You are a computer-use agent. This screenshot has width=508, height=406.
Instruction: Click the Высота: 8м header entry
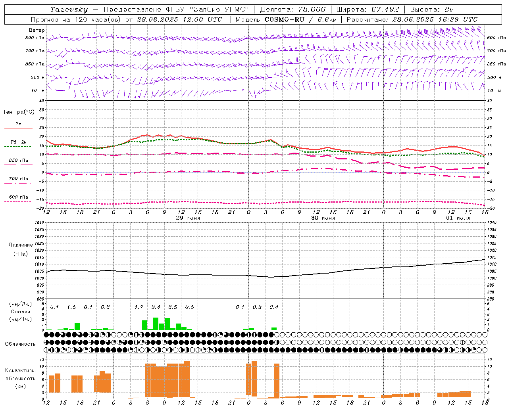point(432,10)
